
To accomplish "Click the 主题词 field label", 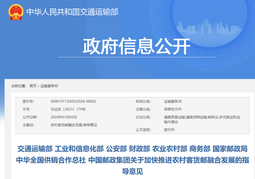I will point(28,125).
